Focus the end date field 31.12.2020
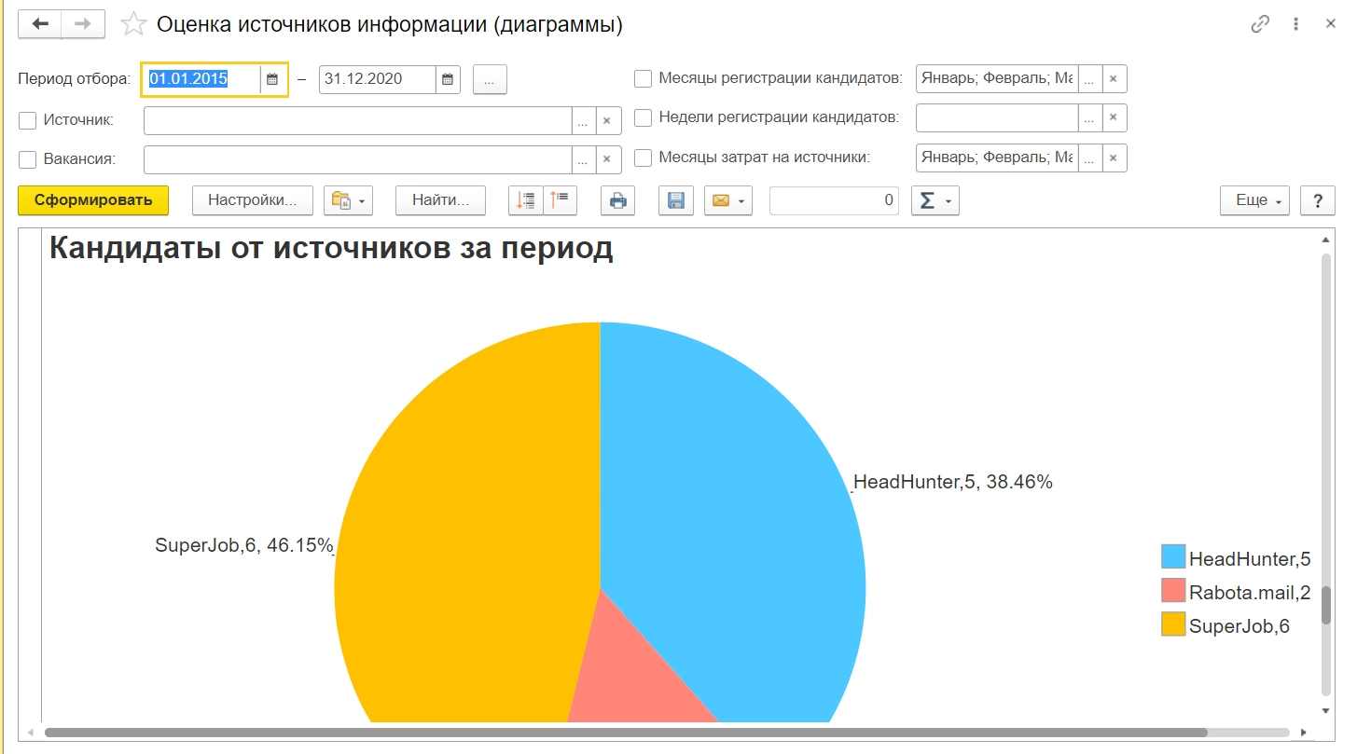 (x=377, y=79)
